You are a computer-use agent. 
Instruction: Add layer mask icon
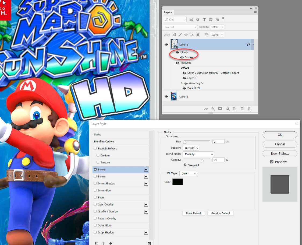220,109
